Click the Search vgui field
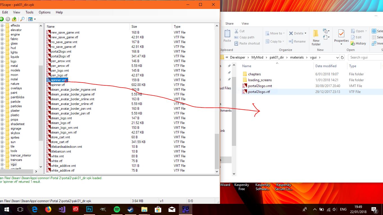This screenshot has width=383, height=215. 365,57
